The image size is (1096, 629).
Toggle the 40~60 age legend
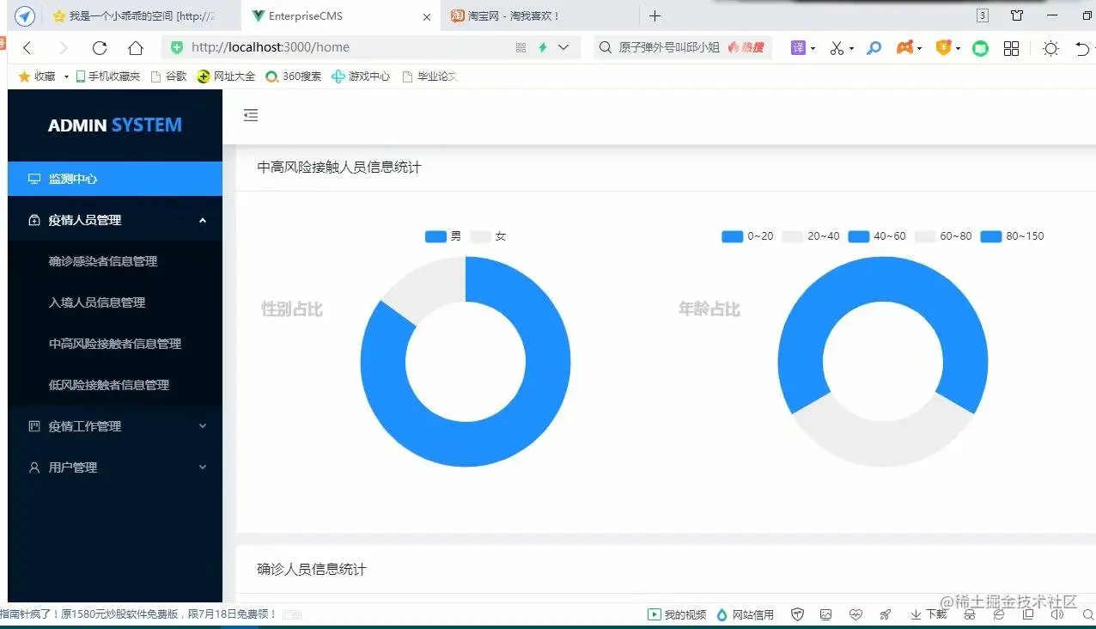(x=877, y=236)
